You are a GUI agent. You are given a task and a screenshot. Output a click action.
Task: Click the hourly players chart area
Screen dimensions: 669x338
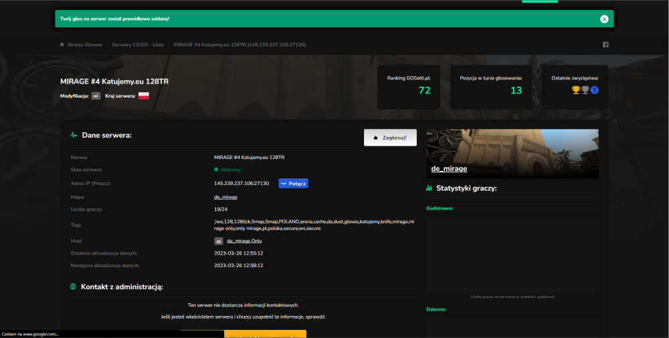coord(512,255)
